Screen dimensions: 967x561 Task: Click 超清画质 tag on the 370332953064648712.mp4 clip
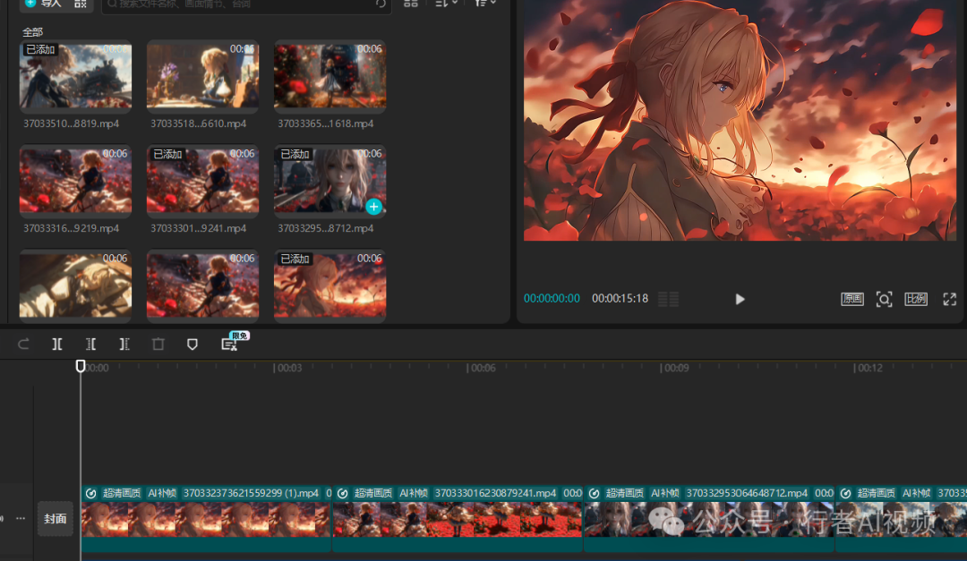(625, 493)
